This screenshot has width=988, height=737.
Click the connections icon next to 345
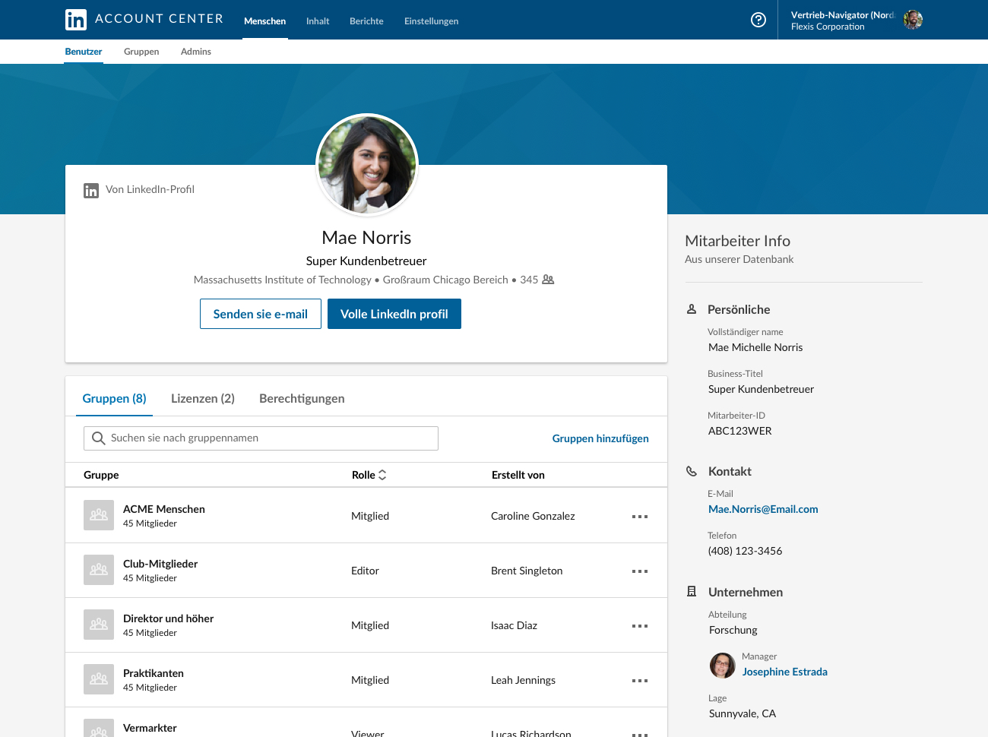click(x=548, y=280)
